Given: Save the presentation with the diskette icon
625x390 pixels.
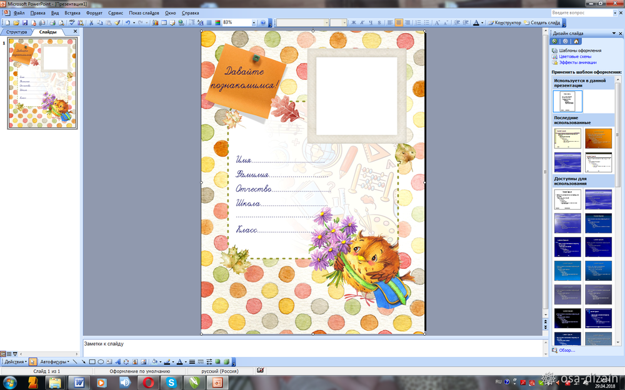Looking at the screenshot, I should (25, 22).
